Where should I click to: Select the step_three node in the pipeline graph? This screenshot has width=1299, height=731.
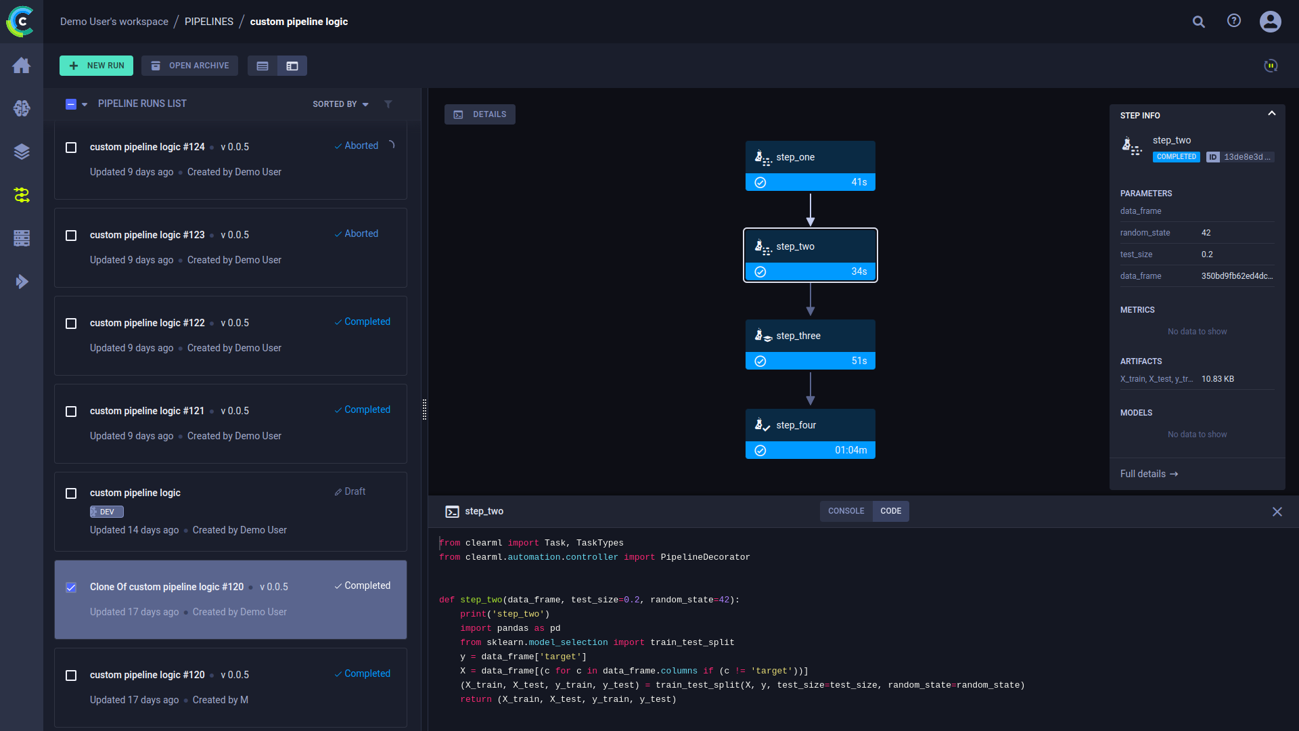[810, 335]
